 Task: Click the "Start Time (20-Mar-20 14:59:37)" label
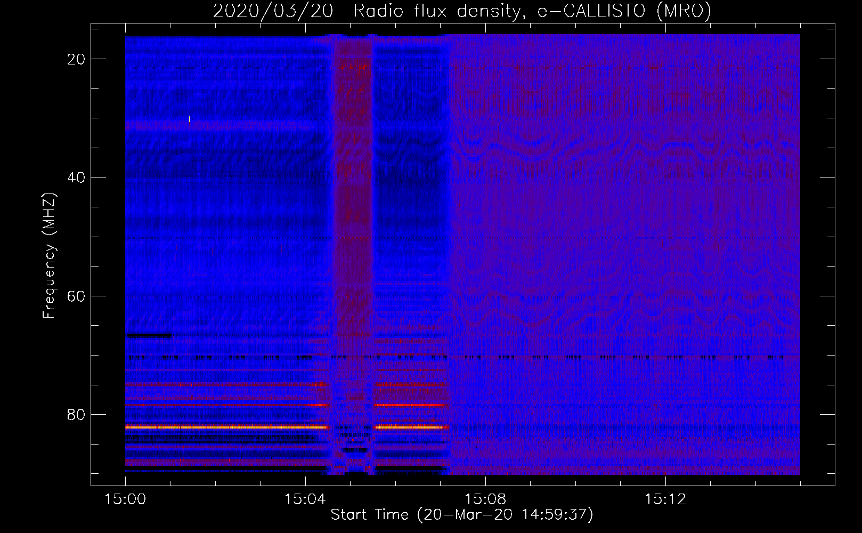click(x=462, y=515)
